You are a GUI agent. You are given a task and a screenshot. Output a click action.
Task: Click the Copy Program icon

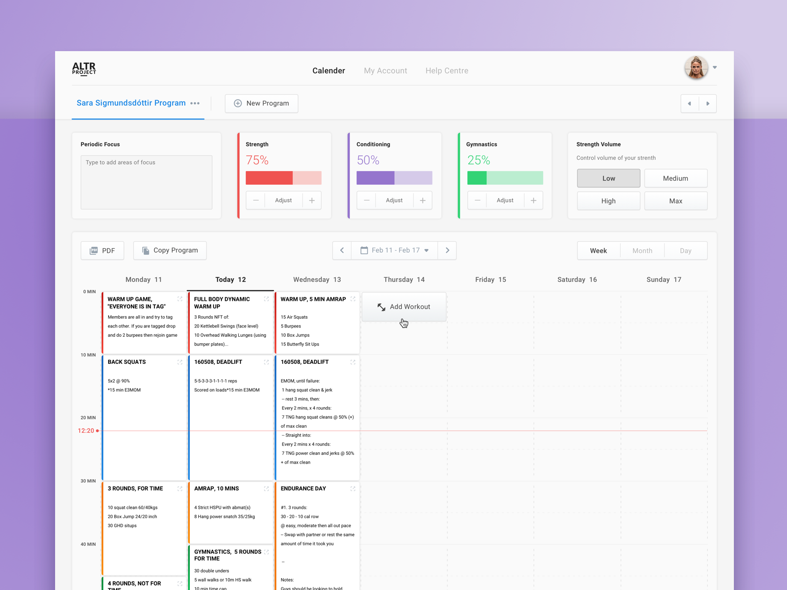pos(145,250)
